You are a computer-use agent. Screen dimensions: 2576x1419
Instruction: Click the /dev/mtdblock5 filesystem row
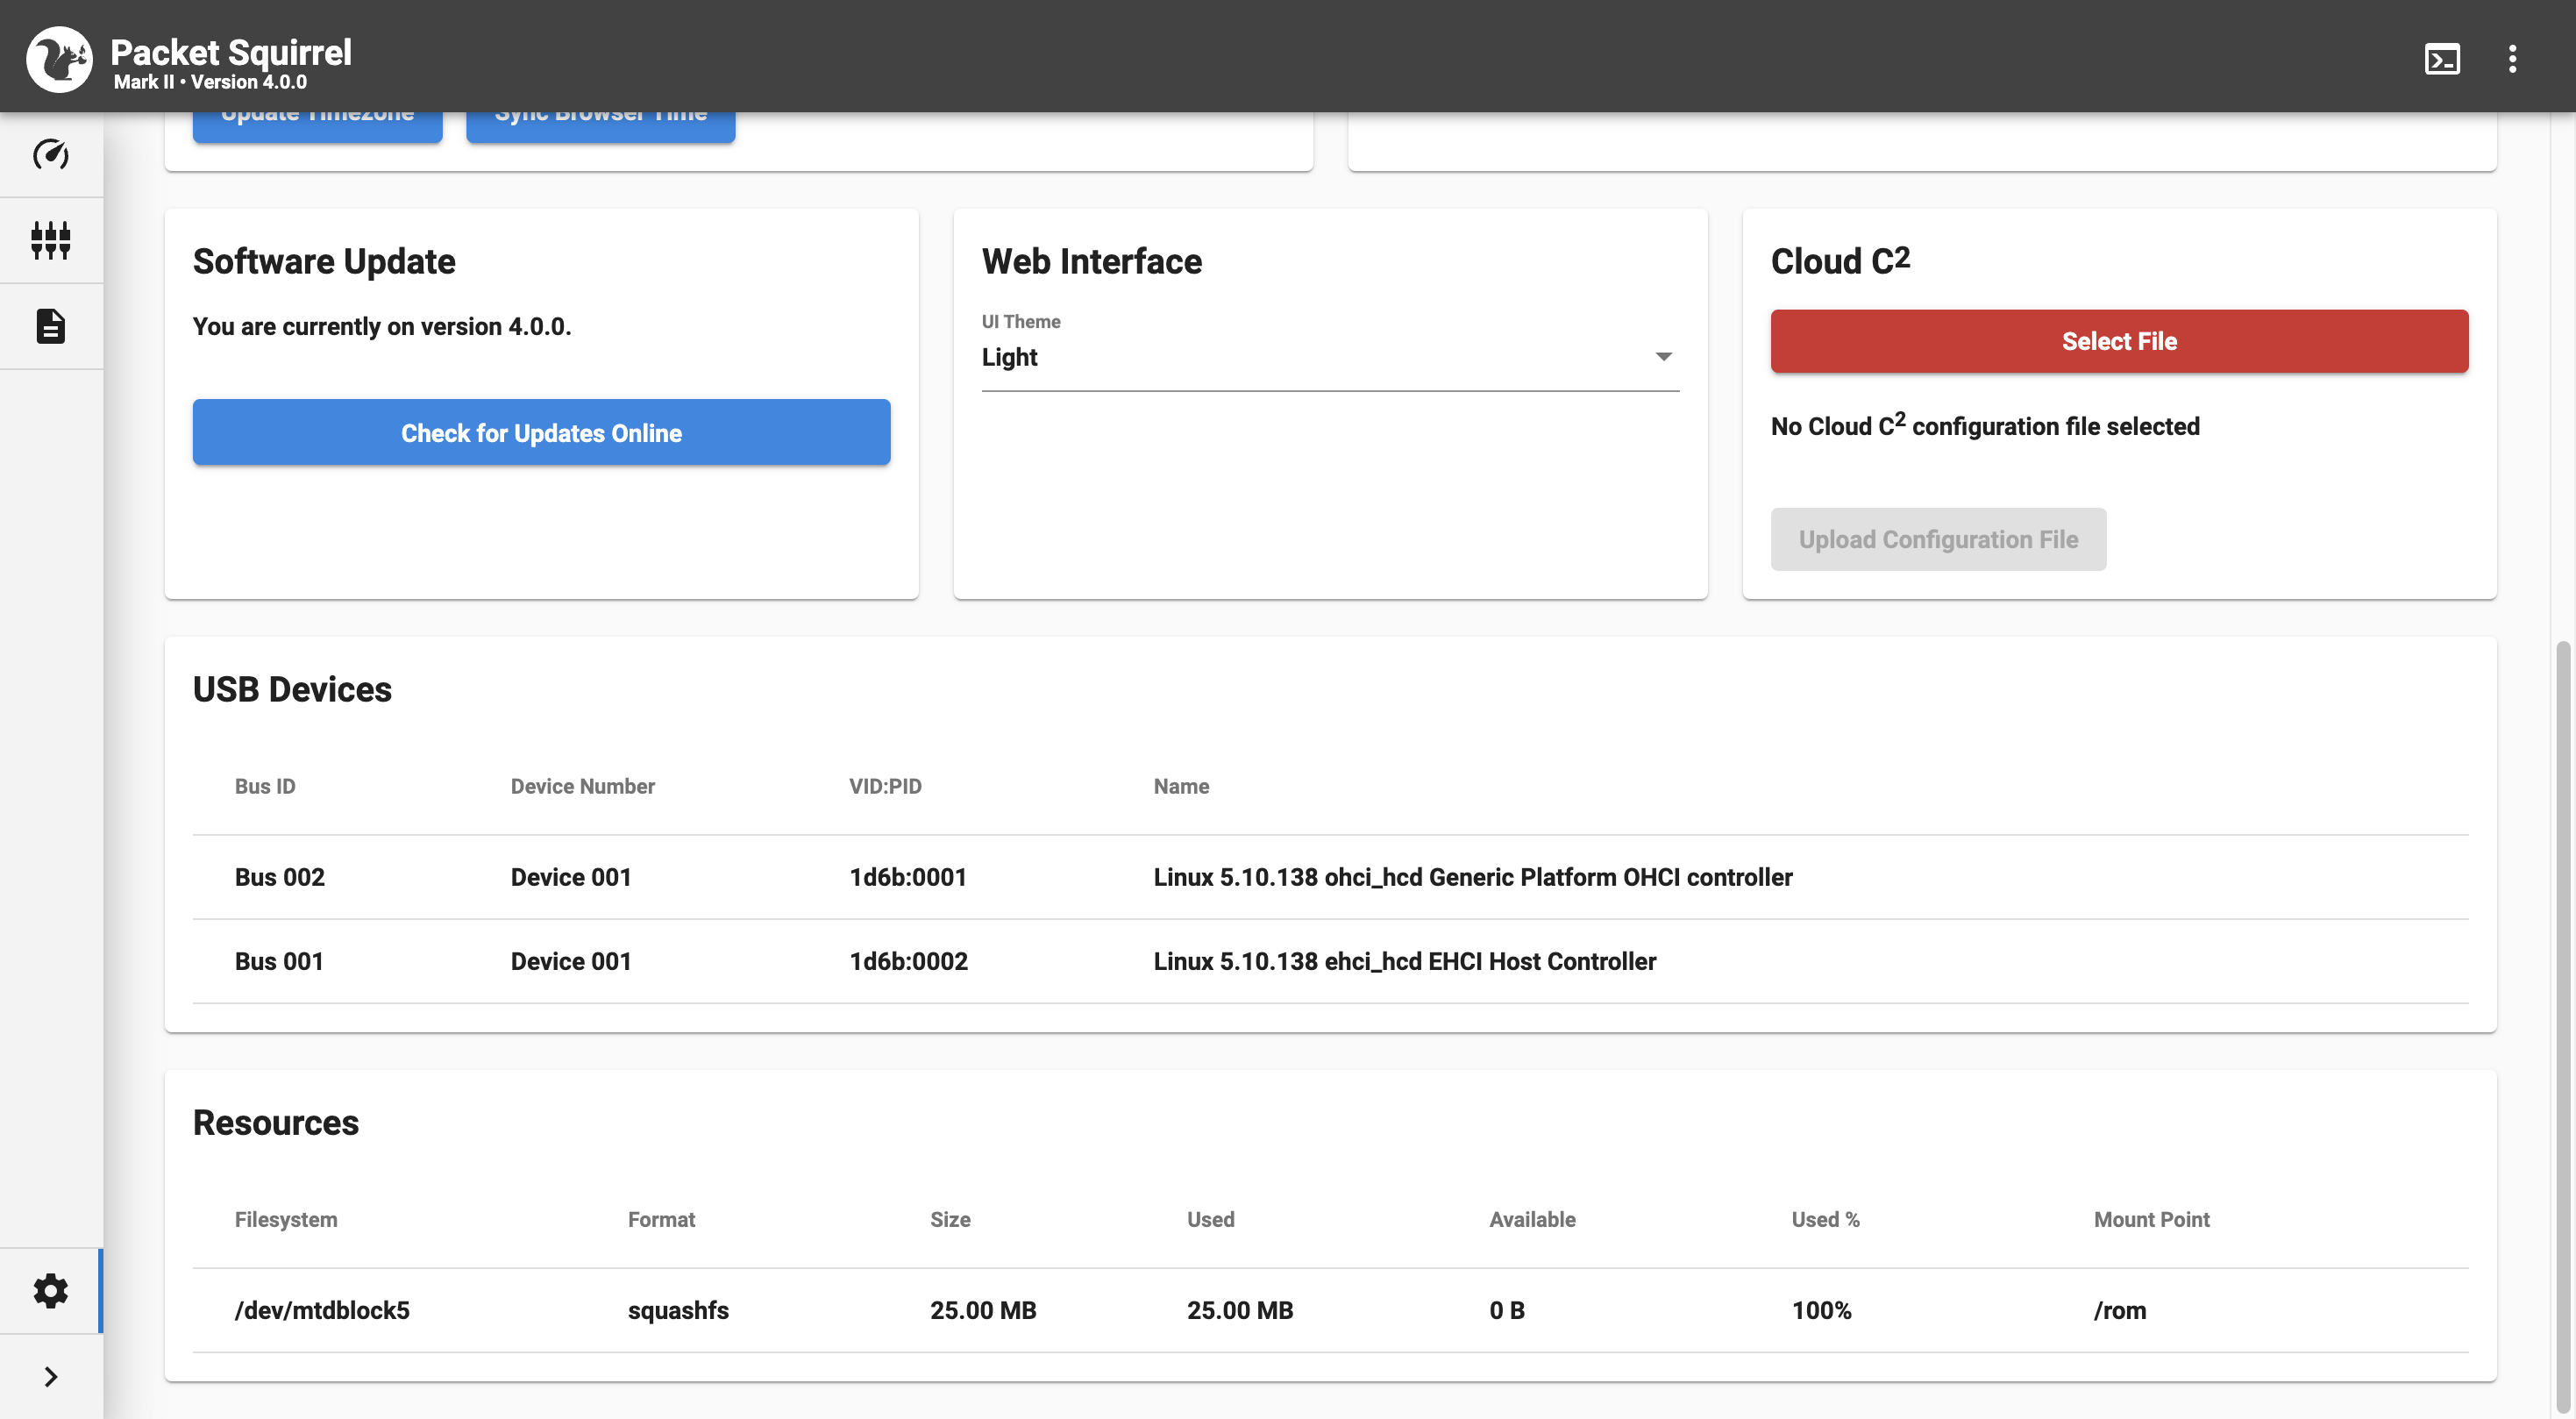pos(1330,1310)
